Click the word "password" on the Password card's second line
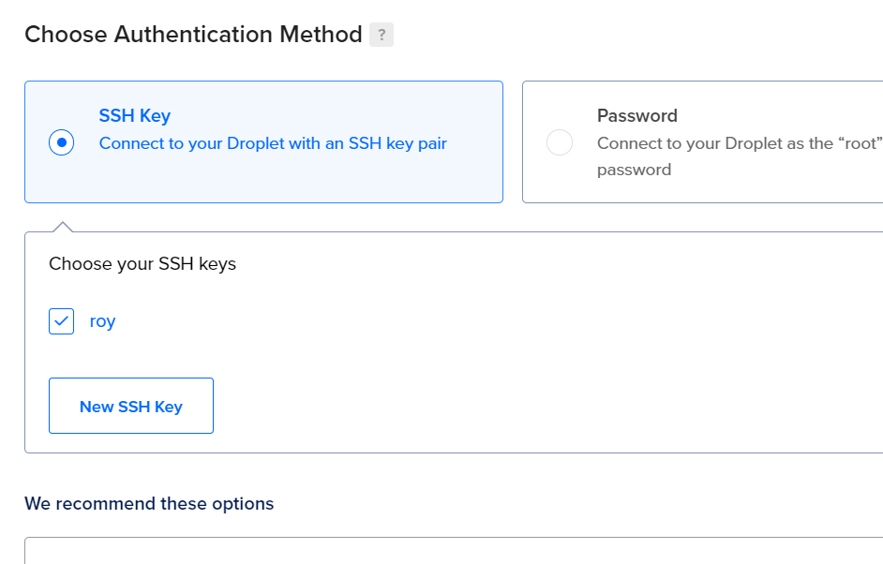 pos(635,170)
